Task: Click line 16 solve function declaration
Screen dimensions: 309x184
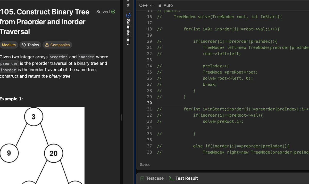Action: pyautogui.click(x=228, y=17)
